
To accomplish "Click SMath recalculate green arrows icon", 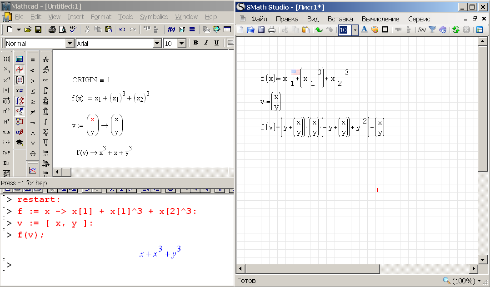I will click(x=455, y=30).
